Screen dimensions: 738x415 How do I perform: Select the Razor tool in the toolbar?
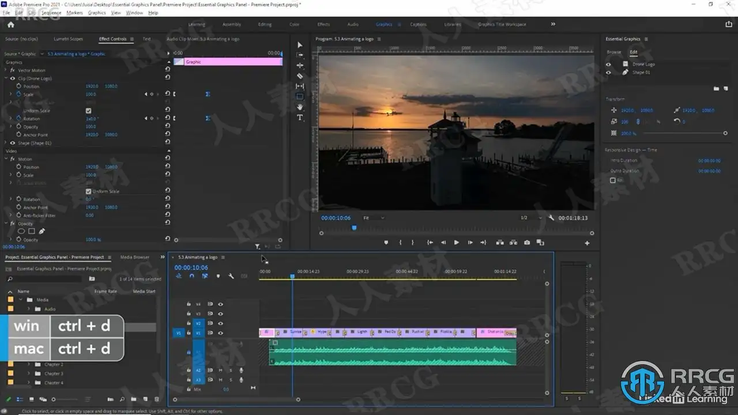coord(300,76)
